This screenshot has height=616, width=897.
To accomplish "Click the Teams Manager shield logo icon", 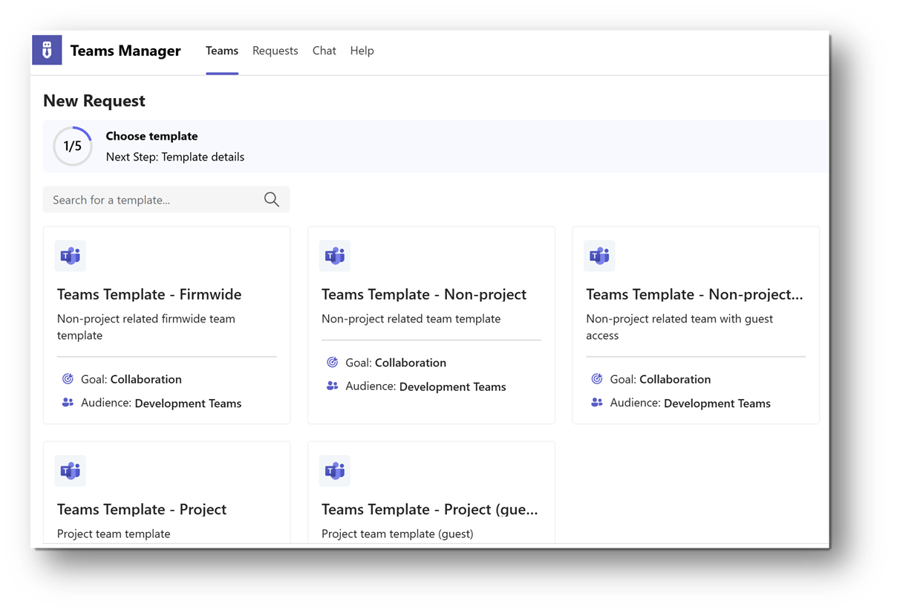I will pyautogui.click(x=47, y=50).
